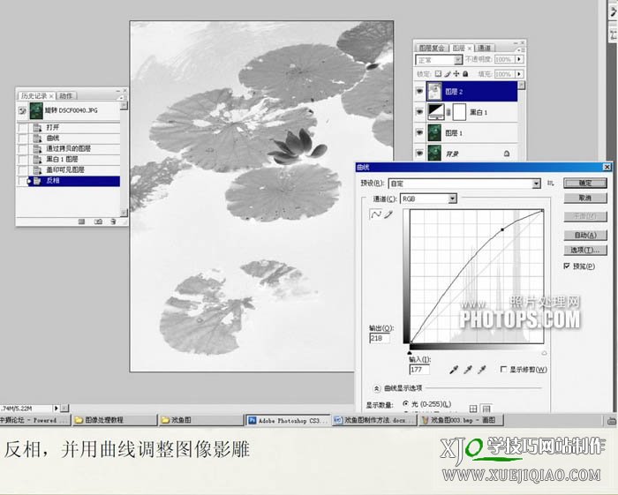Open the 预设(R) preset dropdown

click(x=536, y=184)
